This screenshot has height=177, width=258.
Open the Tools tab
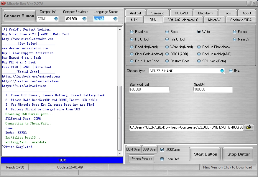click(x=228, y=13)
